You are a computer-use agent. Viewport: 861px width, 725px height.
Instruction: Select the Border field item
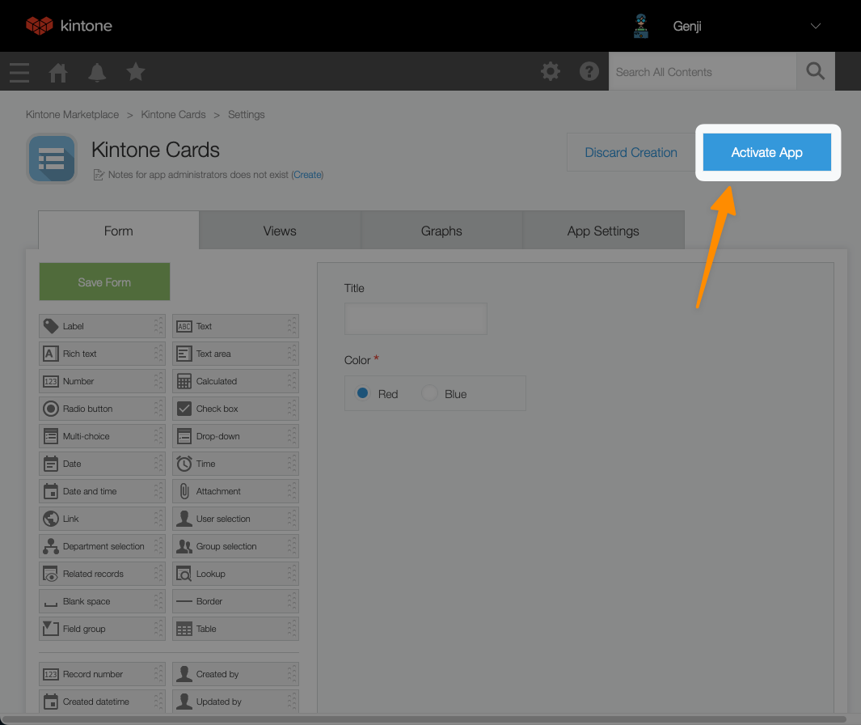coord(235,600)
